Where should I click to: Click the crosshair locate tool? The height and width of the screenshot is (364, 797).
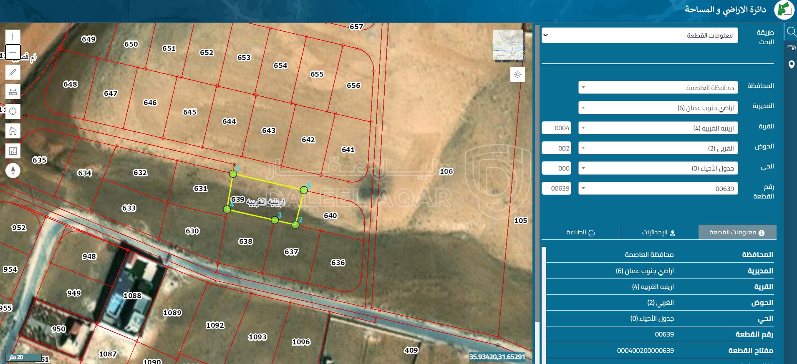click(x=13, y=111)
